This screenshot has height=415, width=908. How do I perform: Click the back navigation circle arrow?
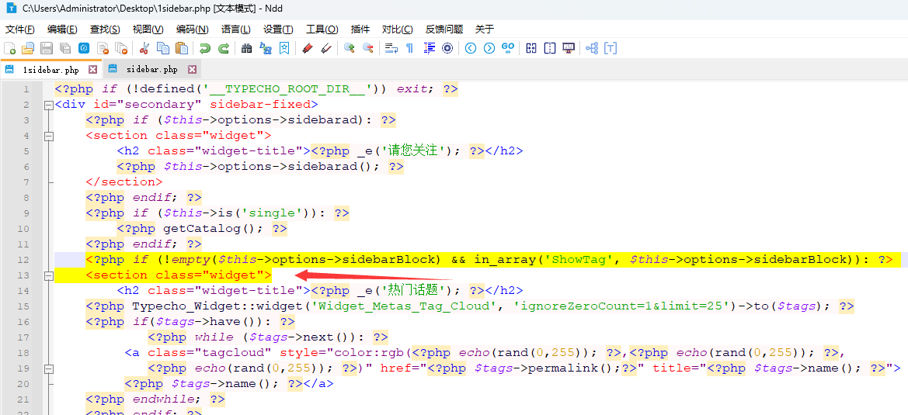tap(470, 48)
